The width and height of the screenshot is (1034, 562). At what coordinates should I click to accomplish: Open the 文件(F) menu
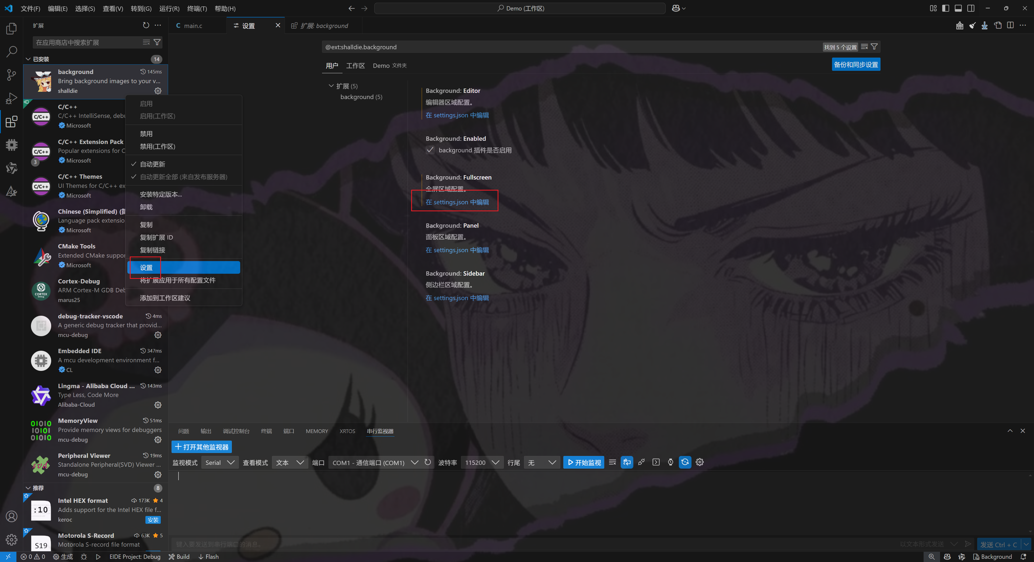[30, 8]
